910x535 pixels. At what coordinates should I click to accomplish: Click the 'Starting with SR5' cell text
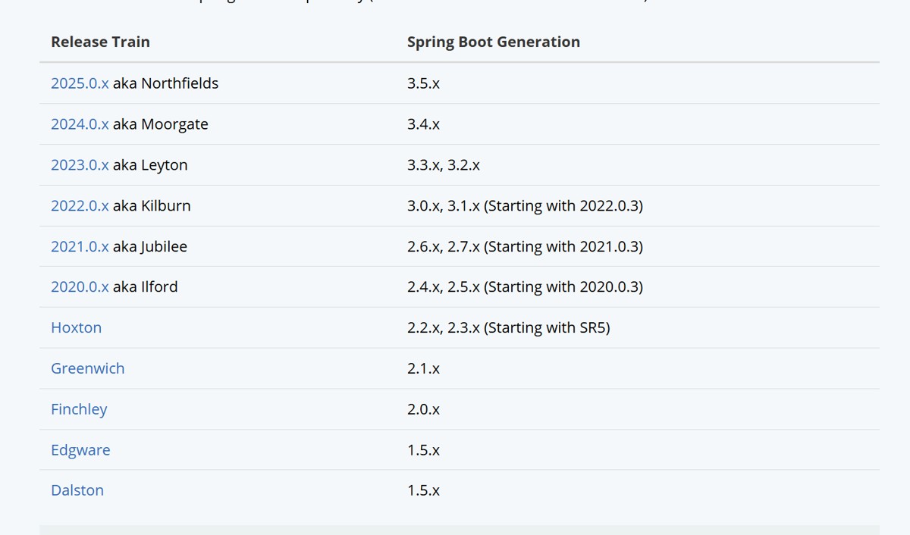point(547,328)
